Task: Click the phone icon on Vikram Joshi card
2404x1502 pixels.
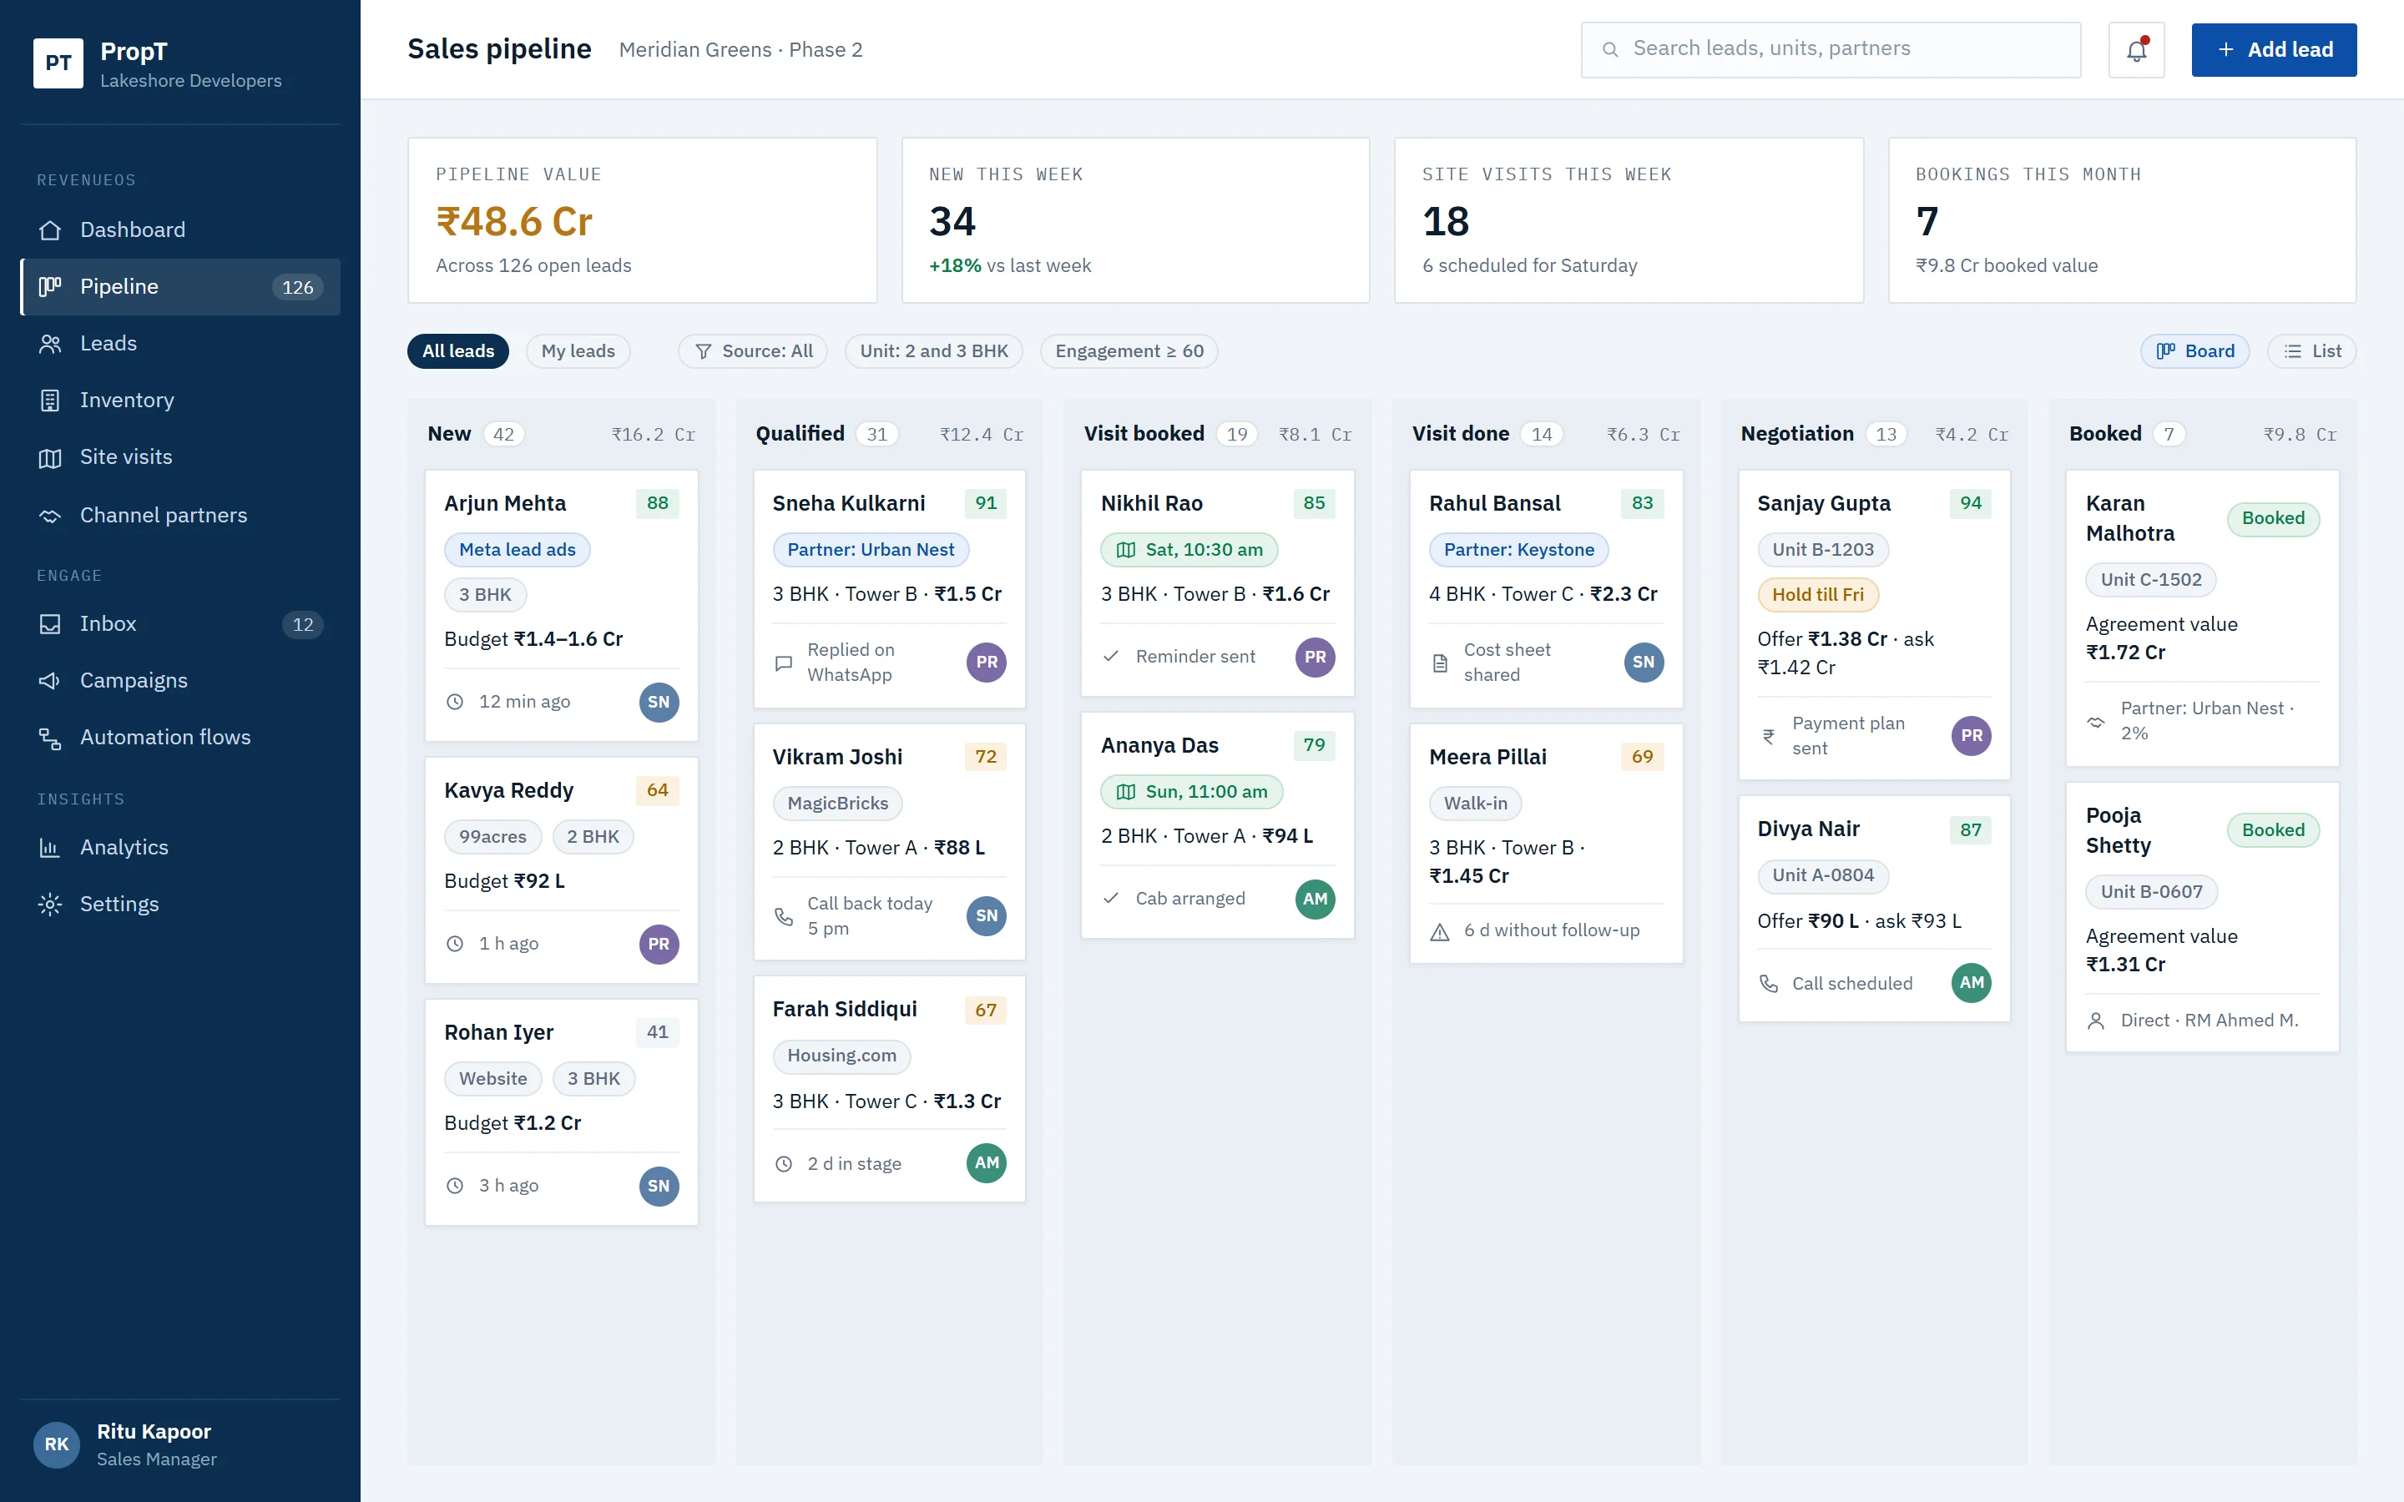Action: 784,916
